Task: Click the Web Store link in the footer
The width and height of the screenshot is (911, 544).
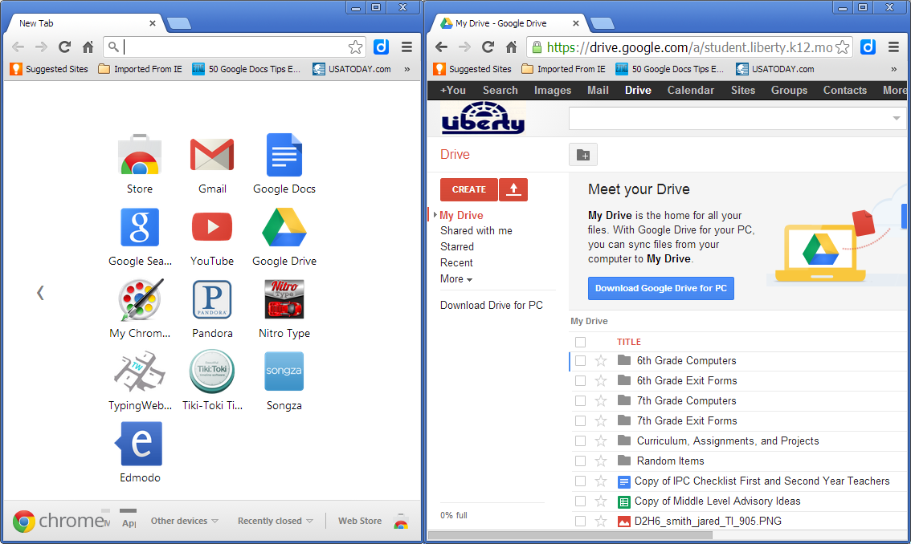Action: 360,521
